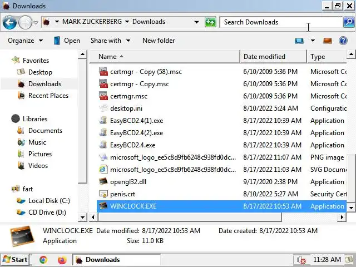Focus the Search Downloads field
The image size is (356, 267).
281,22
